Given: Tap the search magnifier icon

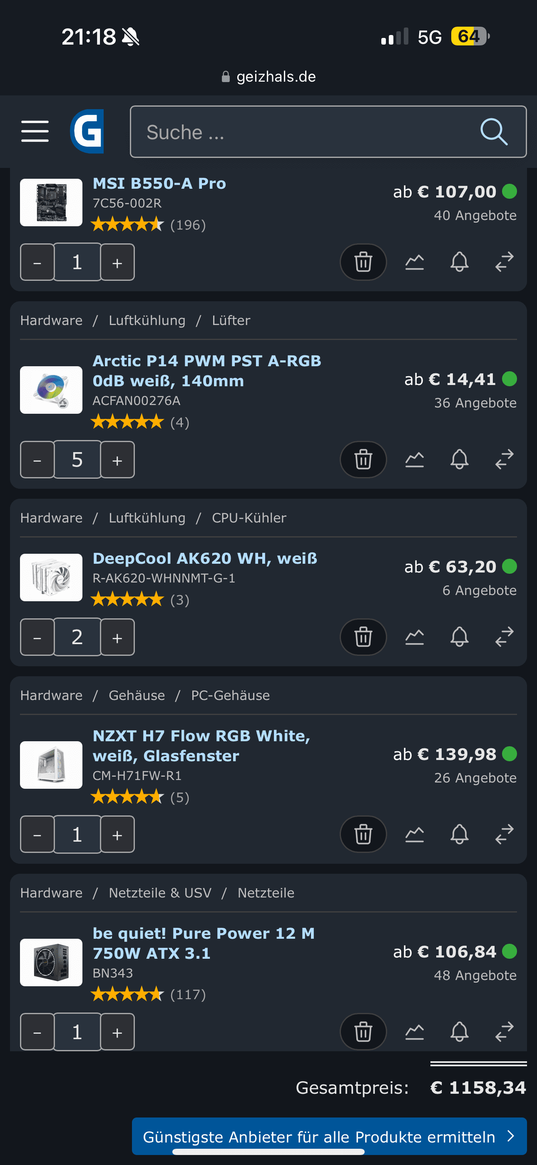Looking at the screenshot, I should [493, 132].
